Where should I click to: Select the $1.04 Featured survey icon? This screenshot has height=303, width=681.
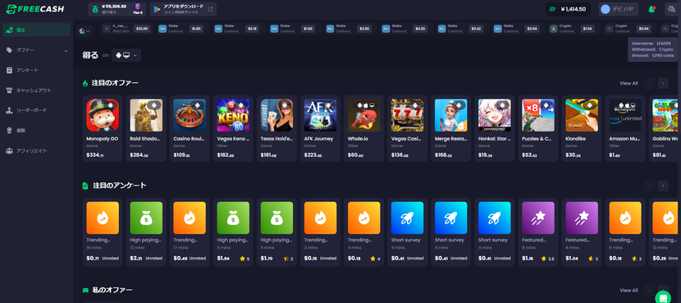pyautogui.click(x=582, y=218)
